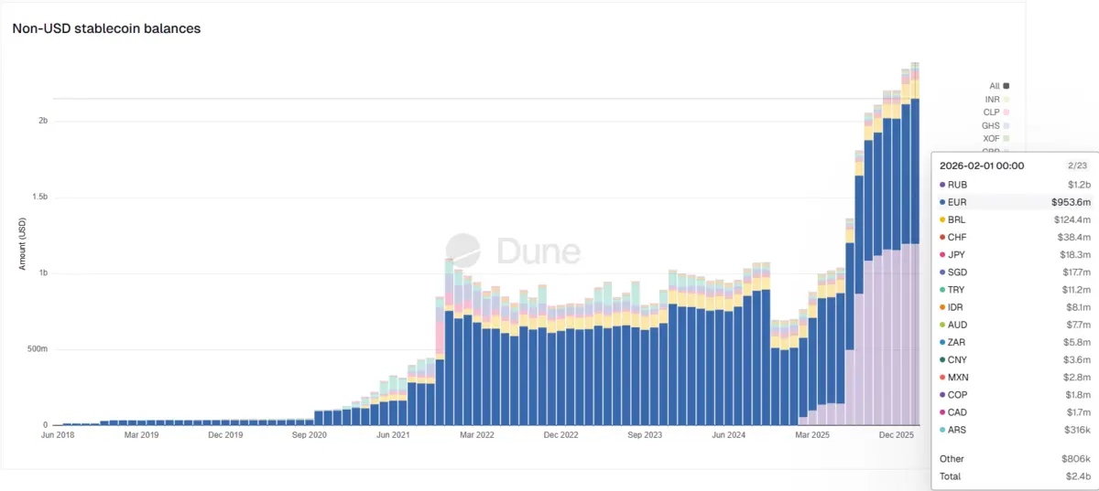Toggle the CLP legend entry
The height and width of the screenshot is (491, 1099).
(996, 112)
